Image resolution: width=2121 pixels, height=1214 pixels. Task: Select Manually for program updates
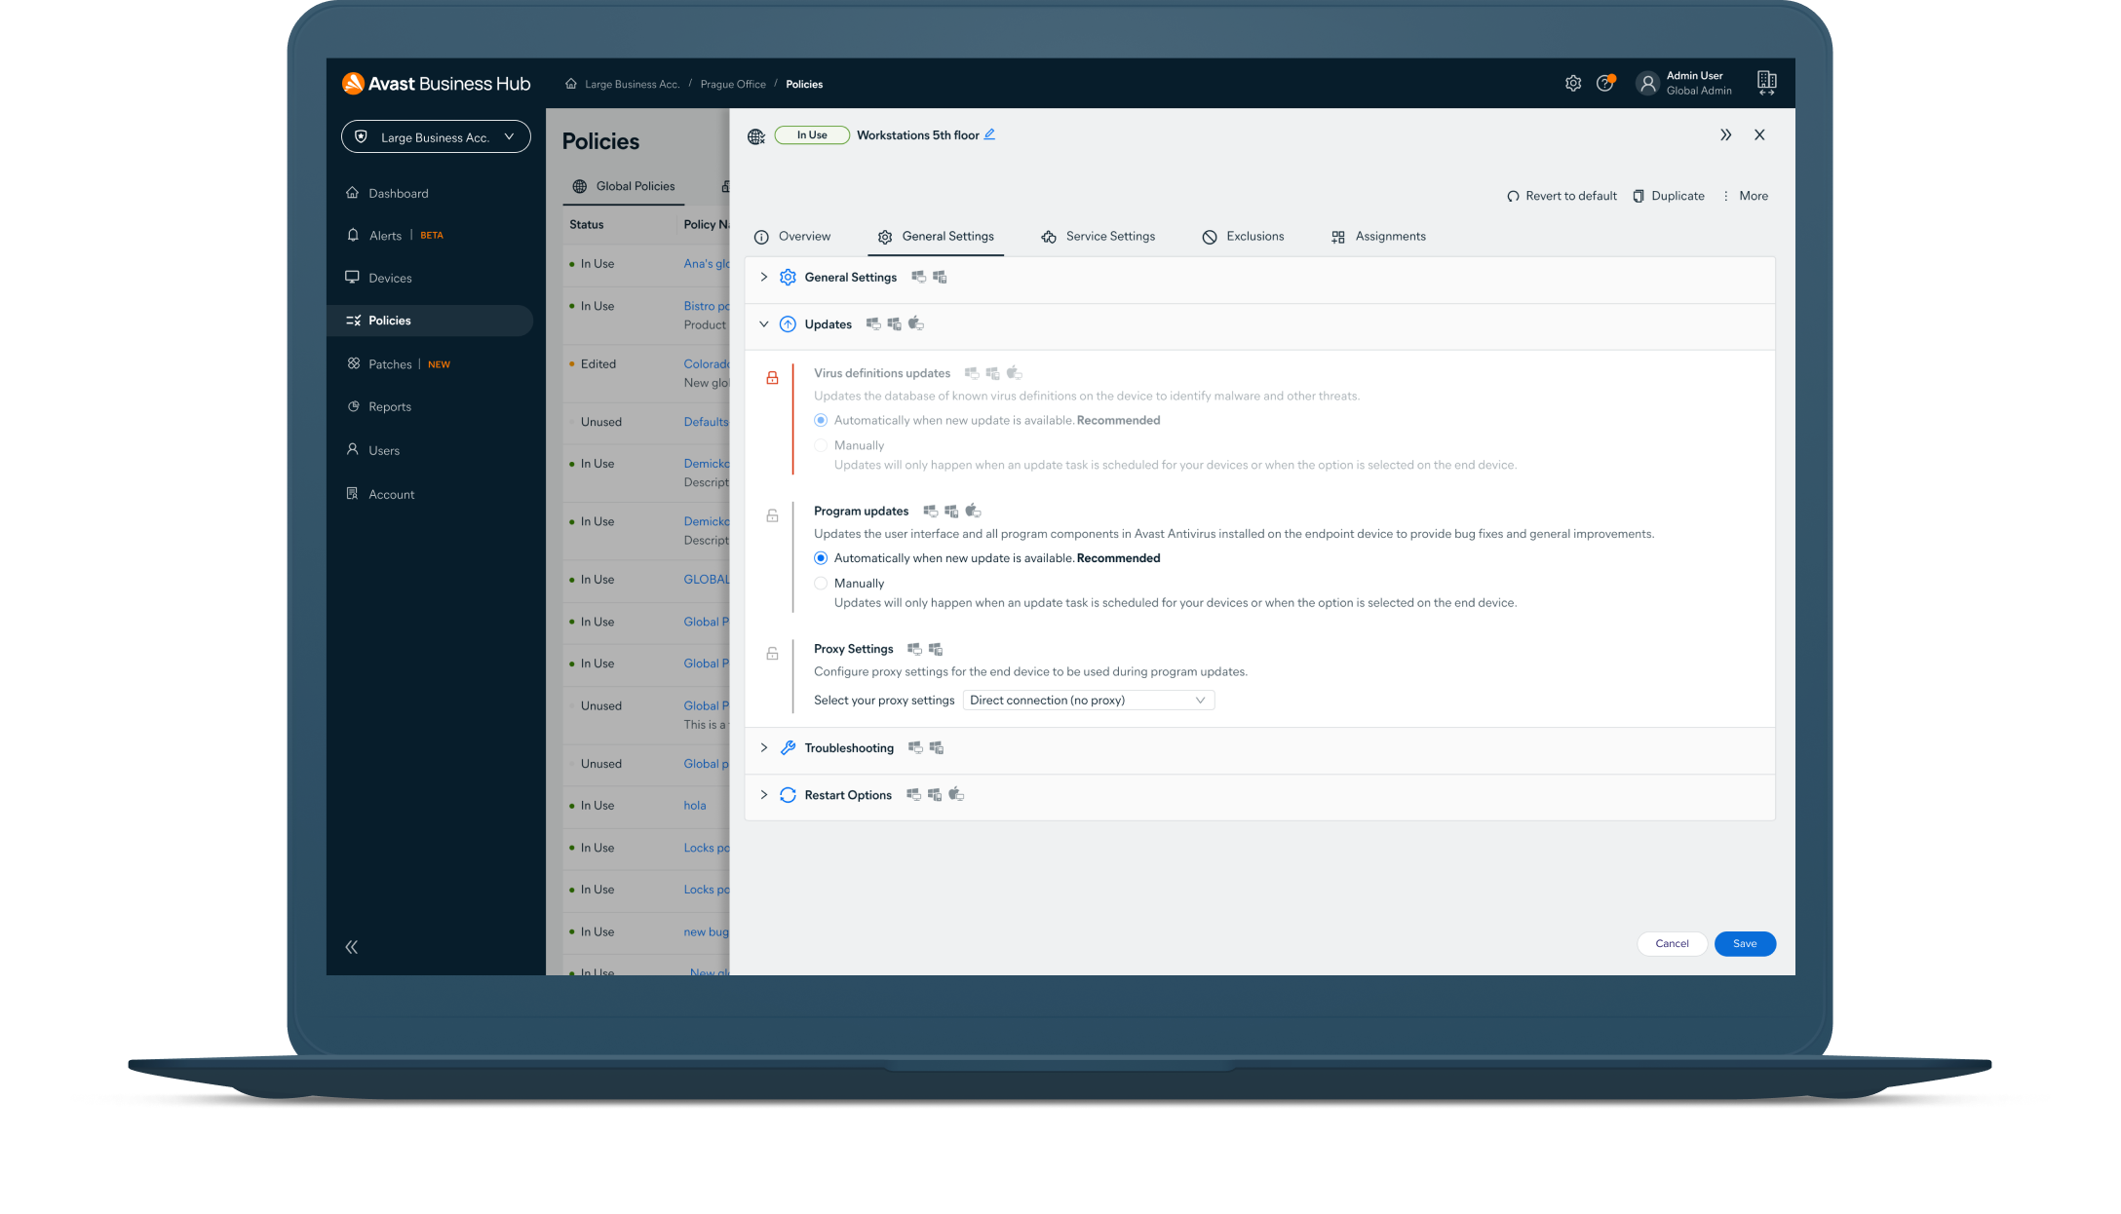tap(822, 583)
